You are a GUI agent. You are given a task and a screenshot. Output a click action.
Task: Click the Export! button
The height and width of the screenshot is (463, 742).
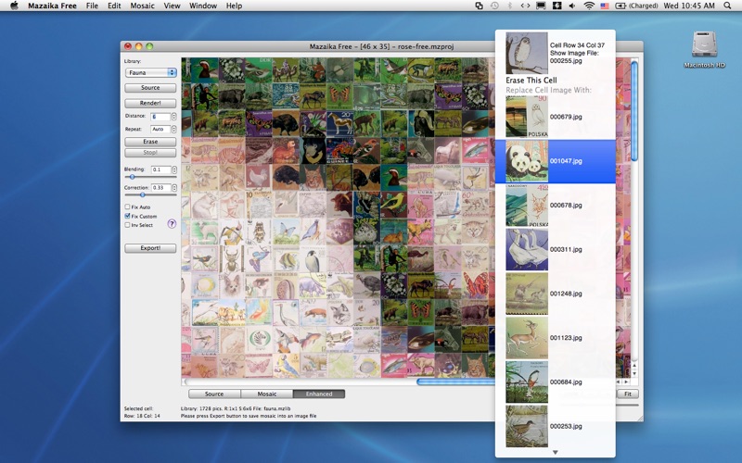coord(150,248)
